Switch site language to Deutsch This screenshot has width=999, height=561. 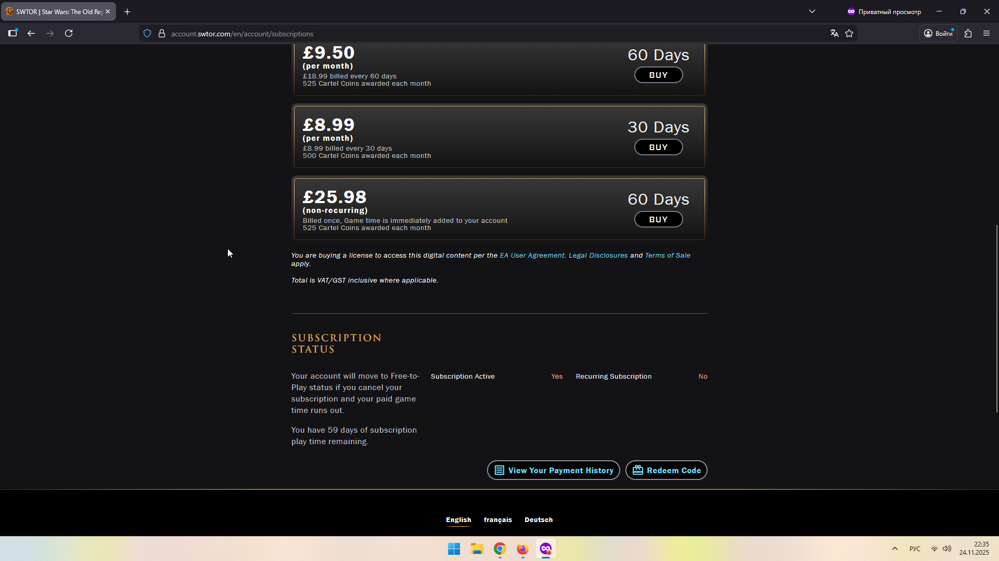[539, 519]
